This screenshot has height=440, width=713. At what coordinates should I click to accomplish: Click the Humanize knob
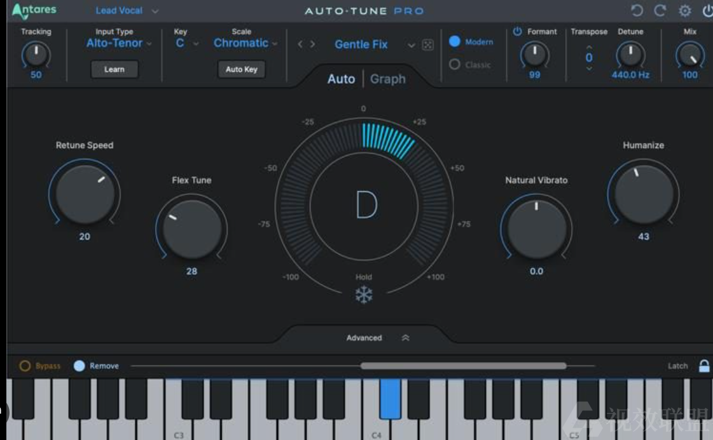tap(644, 194)
